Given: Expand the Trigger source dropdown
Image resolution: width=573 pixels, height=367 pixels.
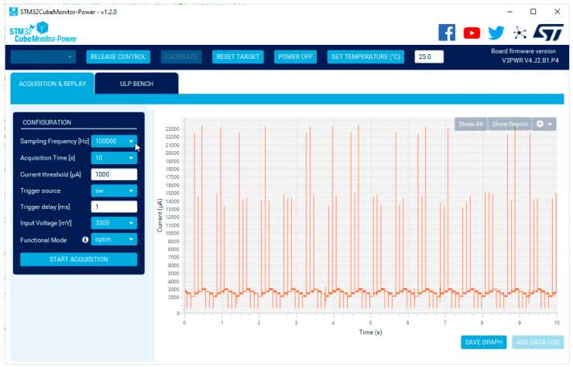Looking at the screenshot, I should 114,190.
